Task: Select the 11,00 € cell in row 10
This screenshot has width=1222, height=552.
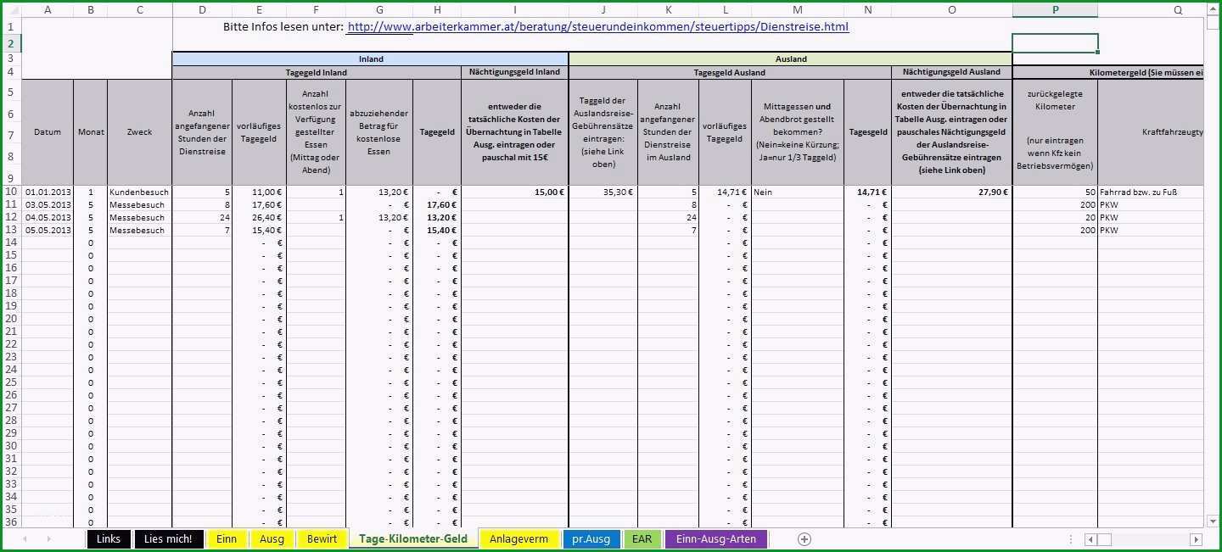Action: (259, 192)
